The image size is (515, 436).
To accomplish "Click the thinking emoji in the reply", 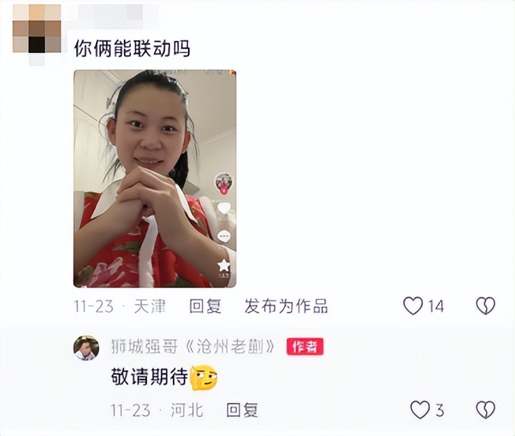I will (x=204, y=377).
